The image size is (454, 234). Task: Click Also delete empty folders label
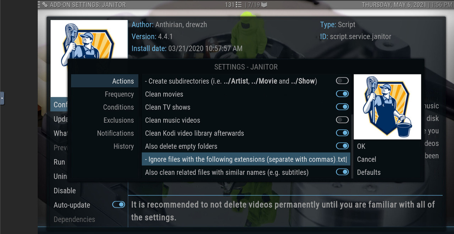[x=181, y=146]
